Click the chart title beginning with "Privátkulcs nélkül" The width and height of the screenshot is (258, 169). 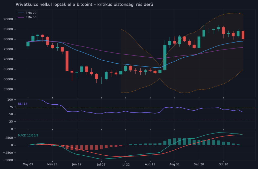[x=84, y=5]
